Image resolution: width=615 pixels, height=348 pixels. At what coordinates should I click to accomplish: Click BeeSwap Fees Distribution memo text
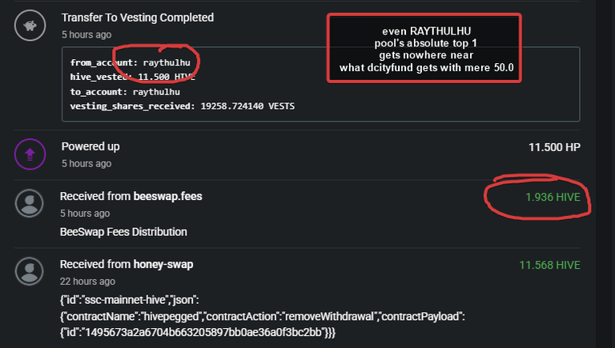(x=123, y=232)
